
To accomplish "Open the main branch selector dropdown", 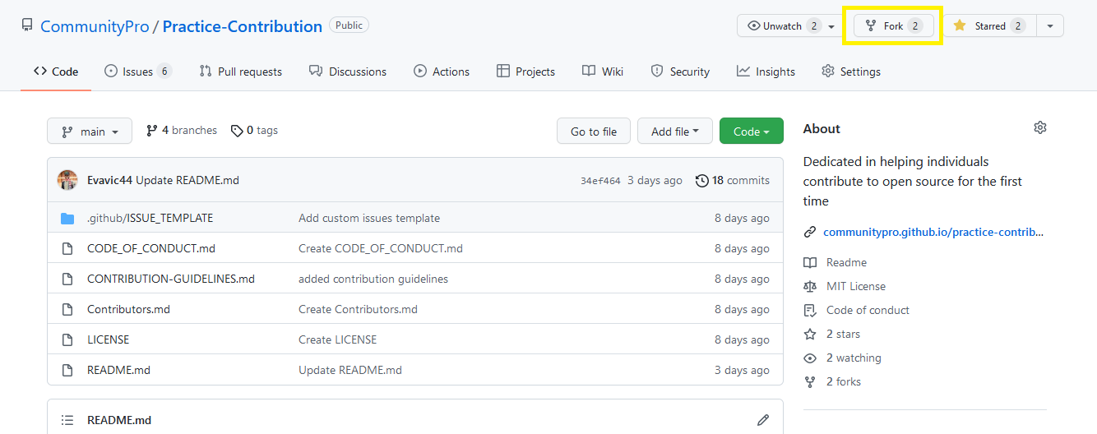I will coord(90,132).
